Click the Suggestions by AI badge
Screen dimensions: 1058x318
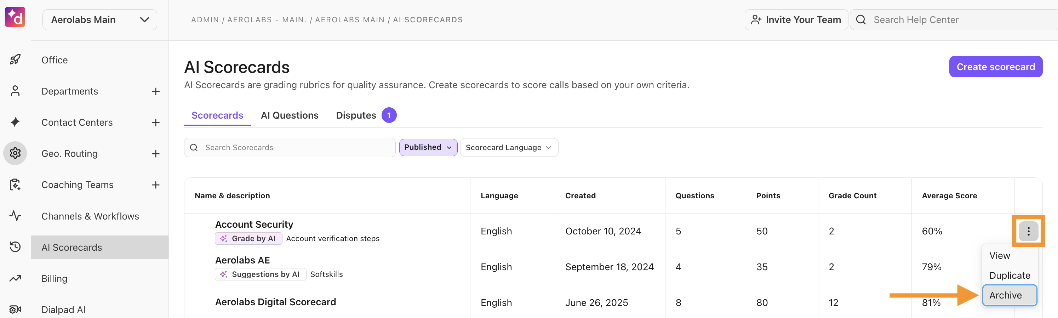pos(261,274)
